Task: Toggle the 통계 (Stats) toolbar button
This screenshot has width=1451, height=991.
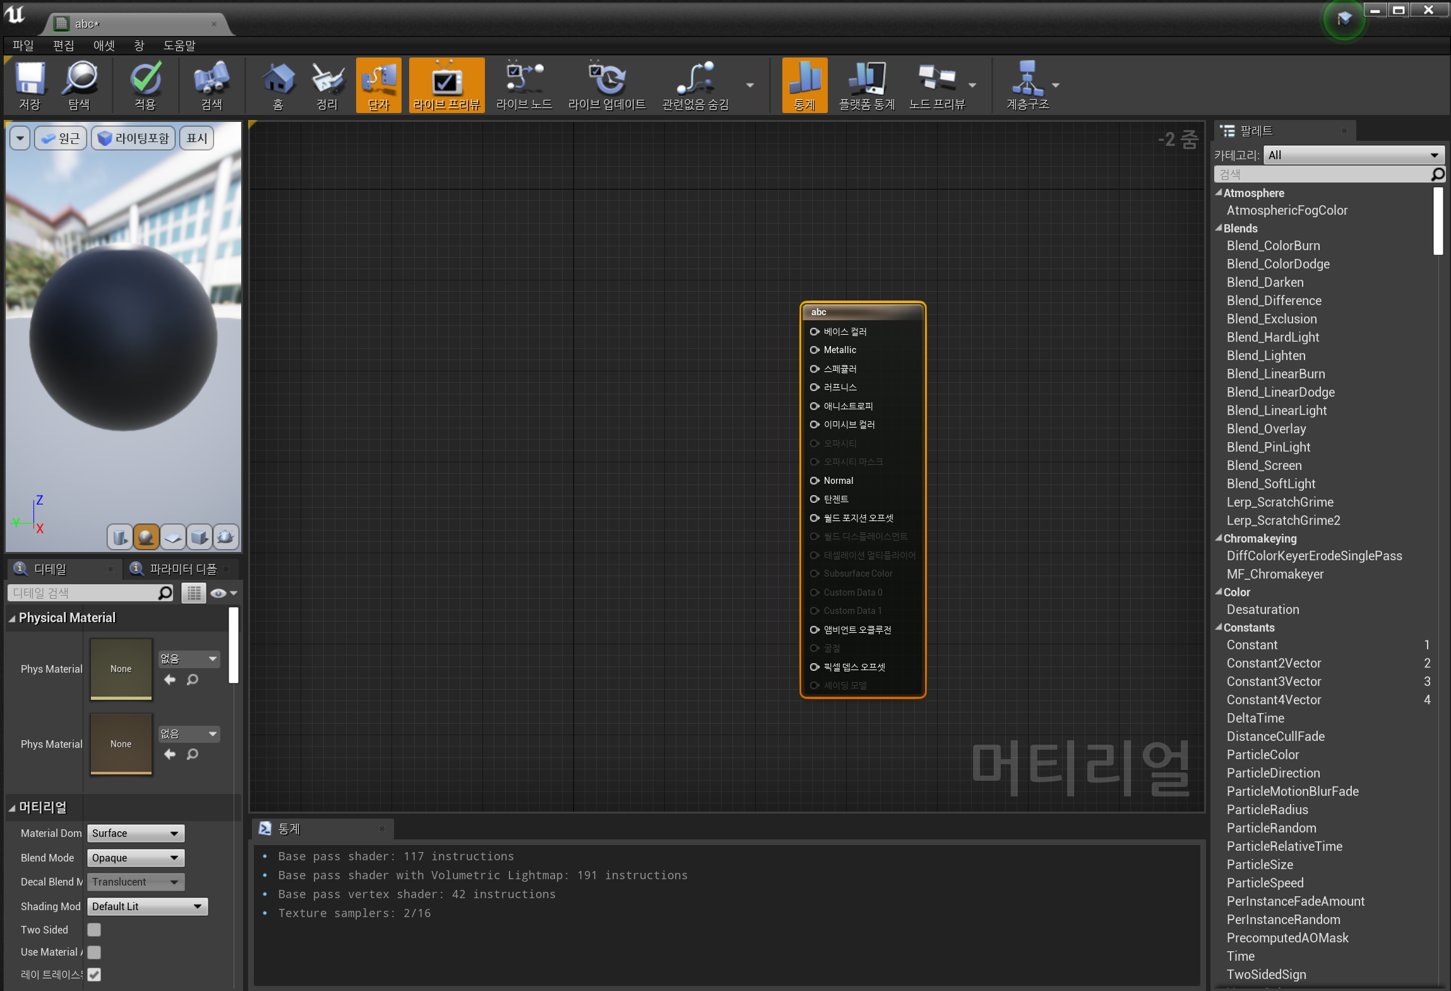Action: pos(804,85)
